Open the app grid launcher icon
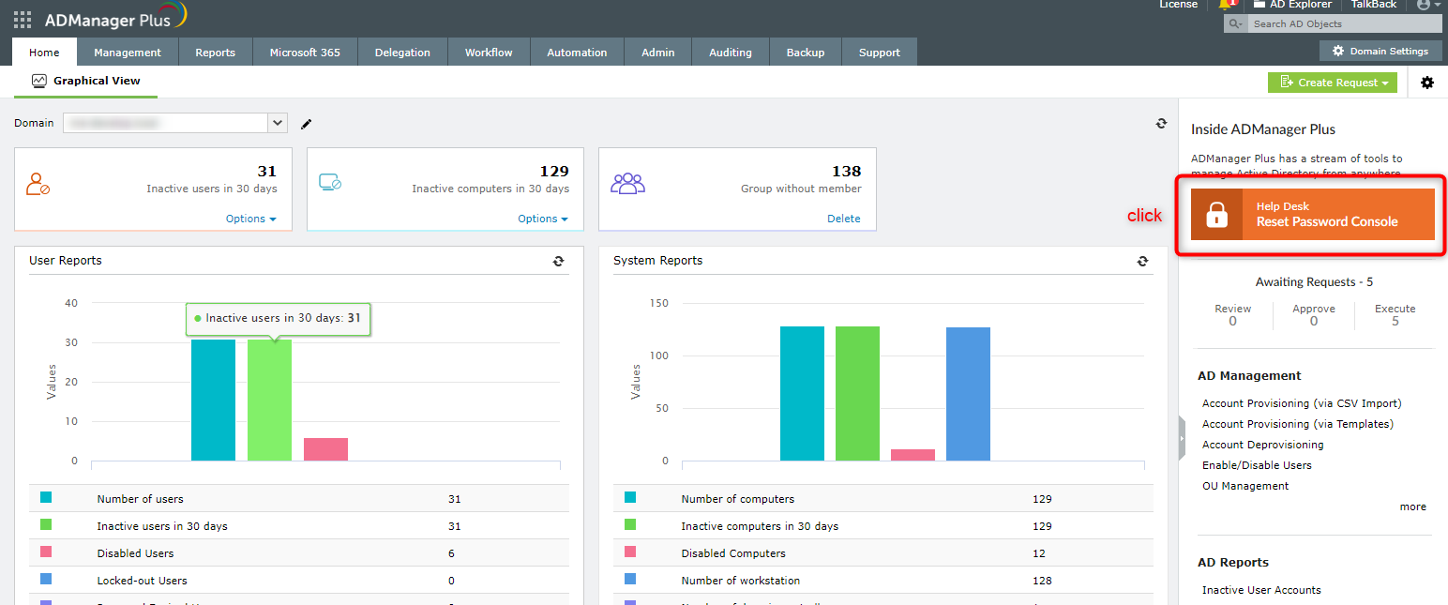 tap(23, 20)
